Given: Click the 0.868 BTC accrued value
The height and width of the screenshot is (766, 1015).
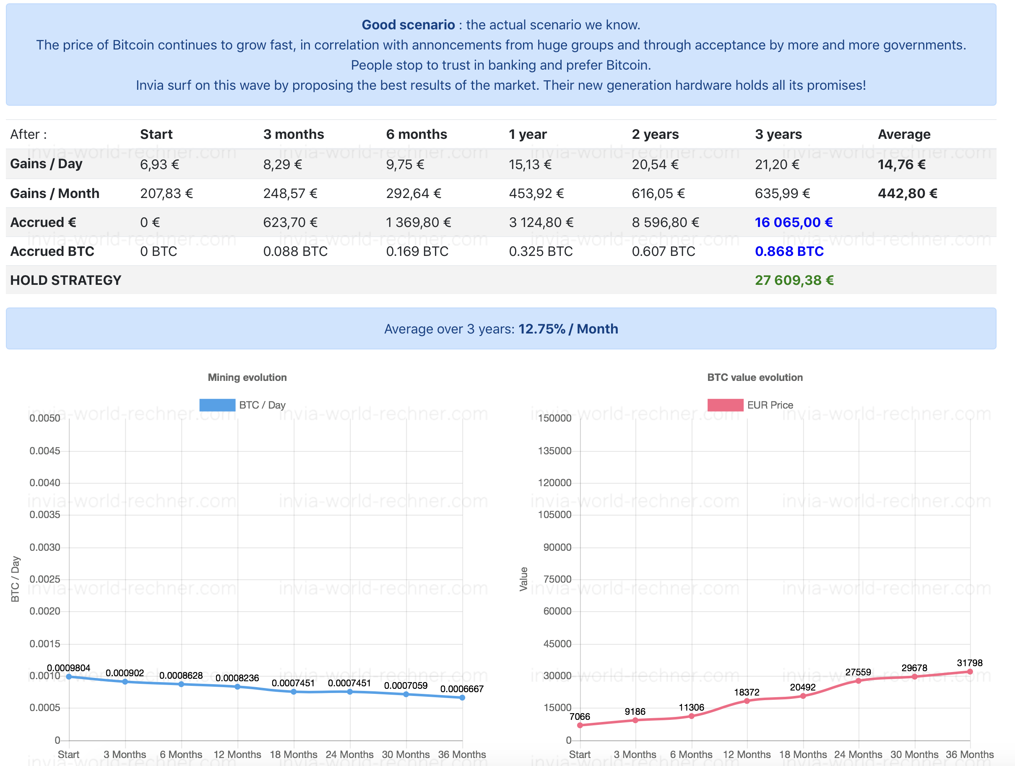Looking at the screenshot, I should pyautogui.click(x=789, y=251).
